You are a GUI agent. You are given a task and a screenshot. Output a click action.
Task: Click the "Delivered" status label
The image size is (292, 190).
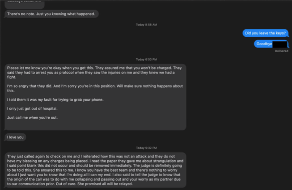281,51
